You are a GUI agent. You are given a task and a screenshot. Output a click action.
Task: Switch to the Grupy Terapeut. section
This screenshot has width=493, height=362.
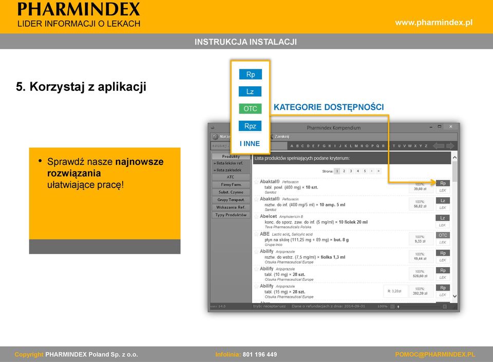[231, 200]
